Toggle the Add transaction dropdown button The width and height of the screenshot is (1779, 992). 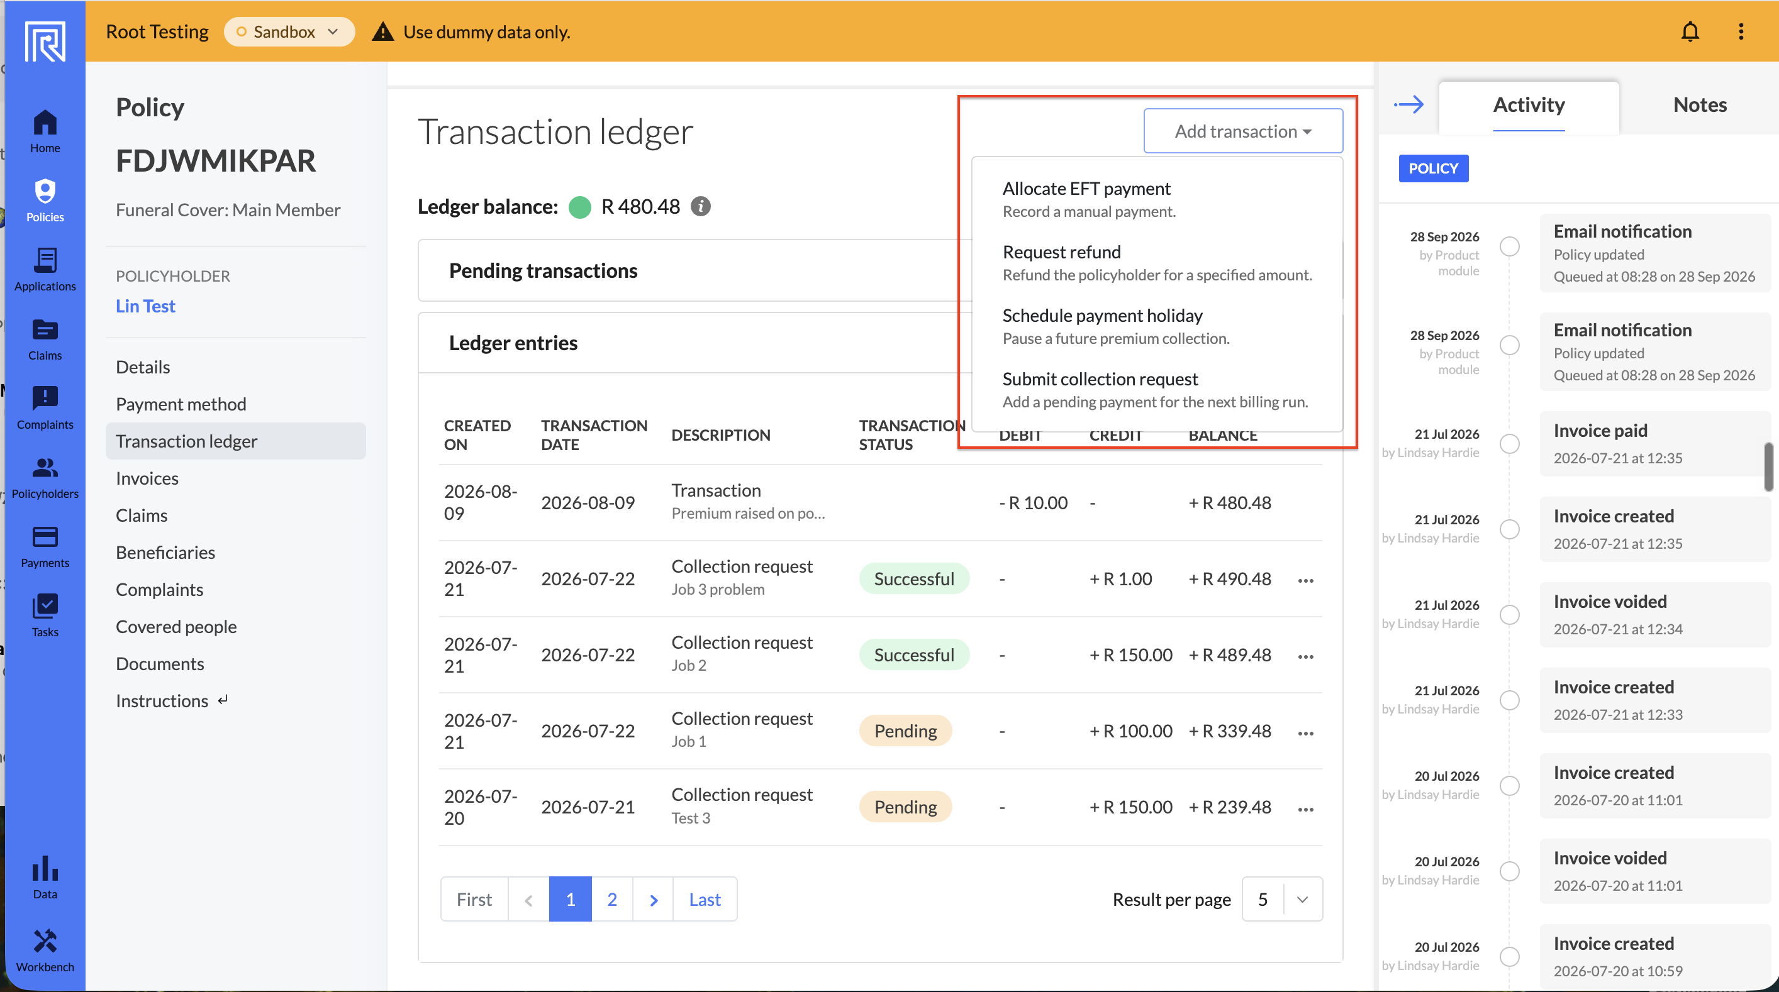(x=1243, y=131)
